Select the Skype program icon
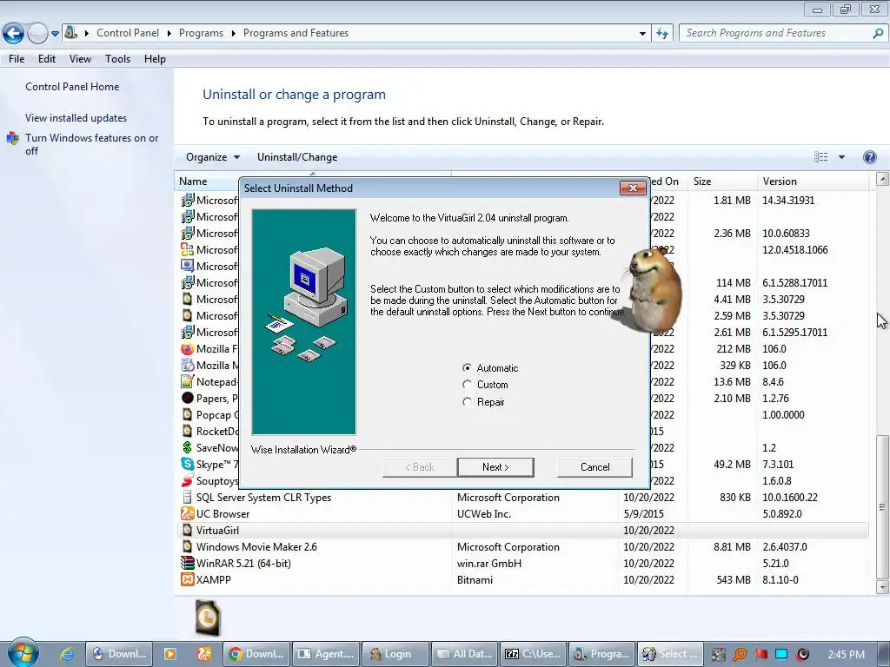890x667 pixels. [x=188, y=464]
